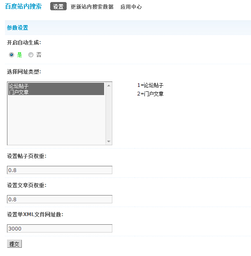Click the 设置帖子页权重 input field
This screenshot has height=256, width=251.
click(x=60, y=170)
